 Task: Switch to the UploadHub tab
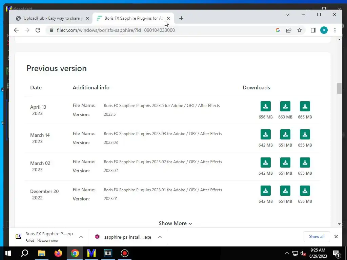[x=52, y=18]
